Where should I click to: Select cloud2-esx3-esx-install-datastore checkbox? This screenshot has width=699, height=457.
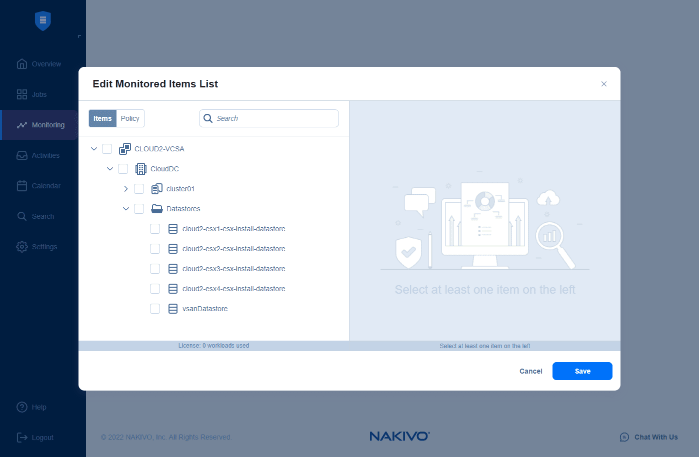pyautogui.click(x=155, y=269)
